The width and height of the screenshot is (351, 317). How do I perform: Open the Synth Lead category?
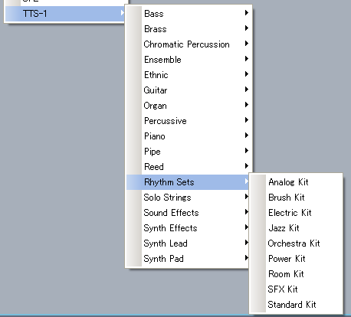point(189,243)
